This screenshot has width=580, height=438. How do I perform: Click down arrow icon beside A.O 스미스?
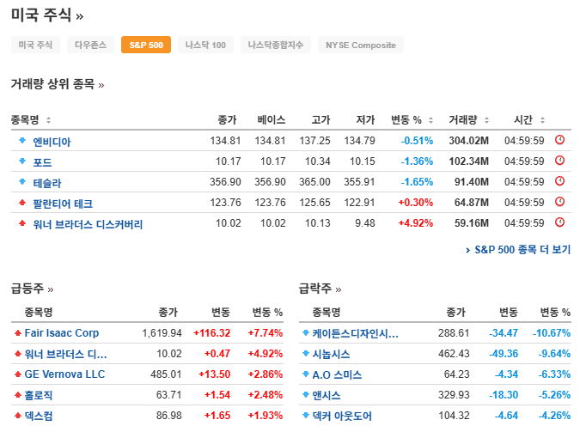point(306,374)
